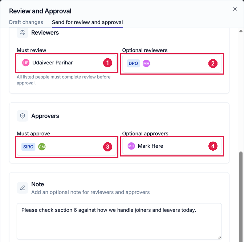Select Send for review and approval tab
Viewport: 244px width, 242px height.
(x=87, y=22)
